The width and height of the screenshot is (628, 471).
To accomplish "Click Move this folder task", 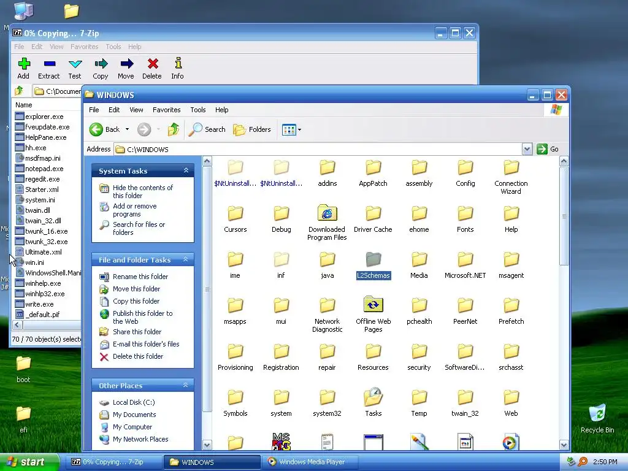I will (x=136, y=289).
